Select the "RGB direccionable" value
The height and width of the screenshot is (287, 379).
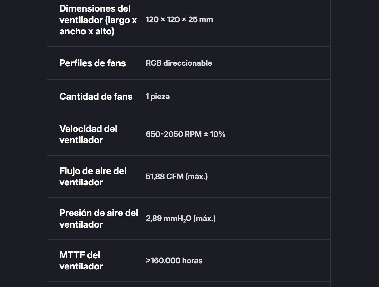[179, 63]
